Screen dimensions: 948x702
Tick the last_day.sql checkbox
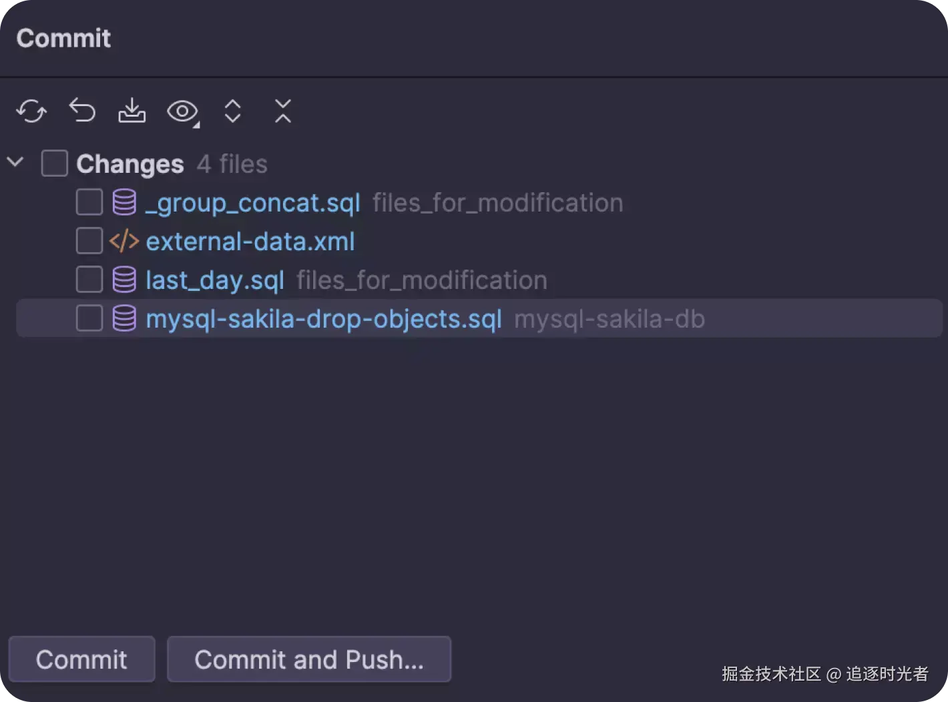pos(89,280)
